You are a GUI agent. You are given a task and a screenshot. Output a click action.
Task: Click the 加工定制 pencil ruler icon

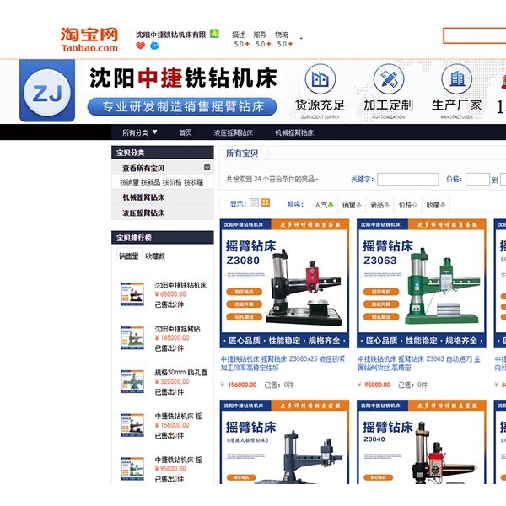[389, 79]
